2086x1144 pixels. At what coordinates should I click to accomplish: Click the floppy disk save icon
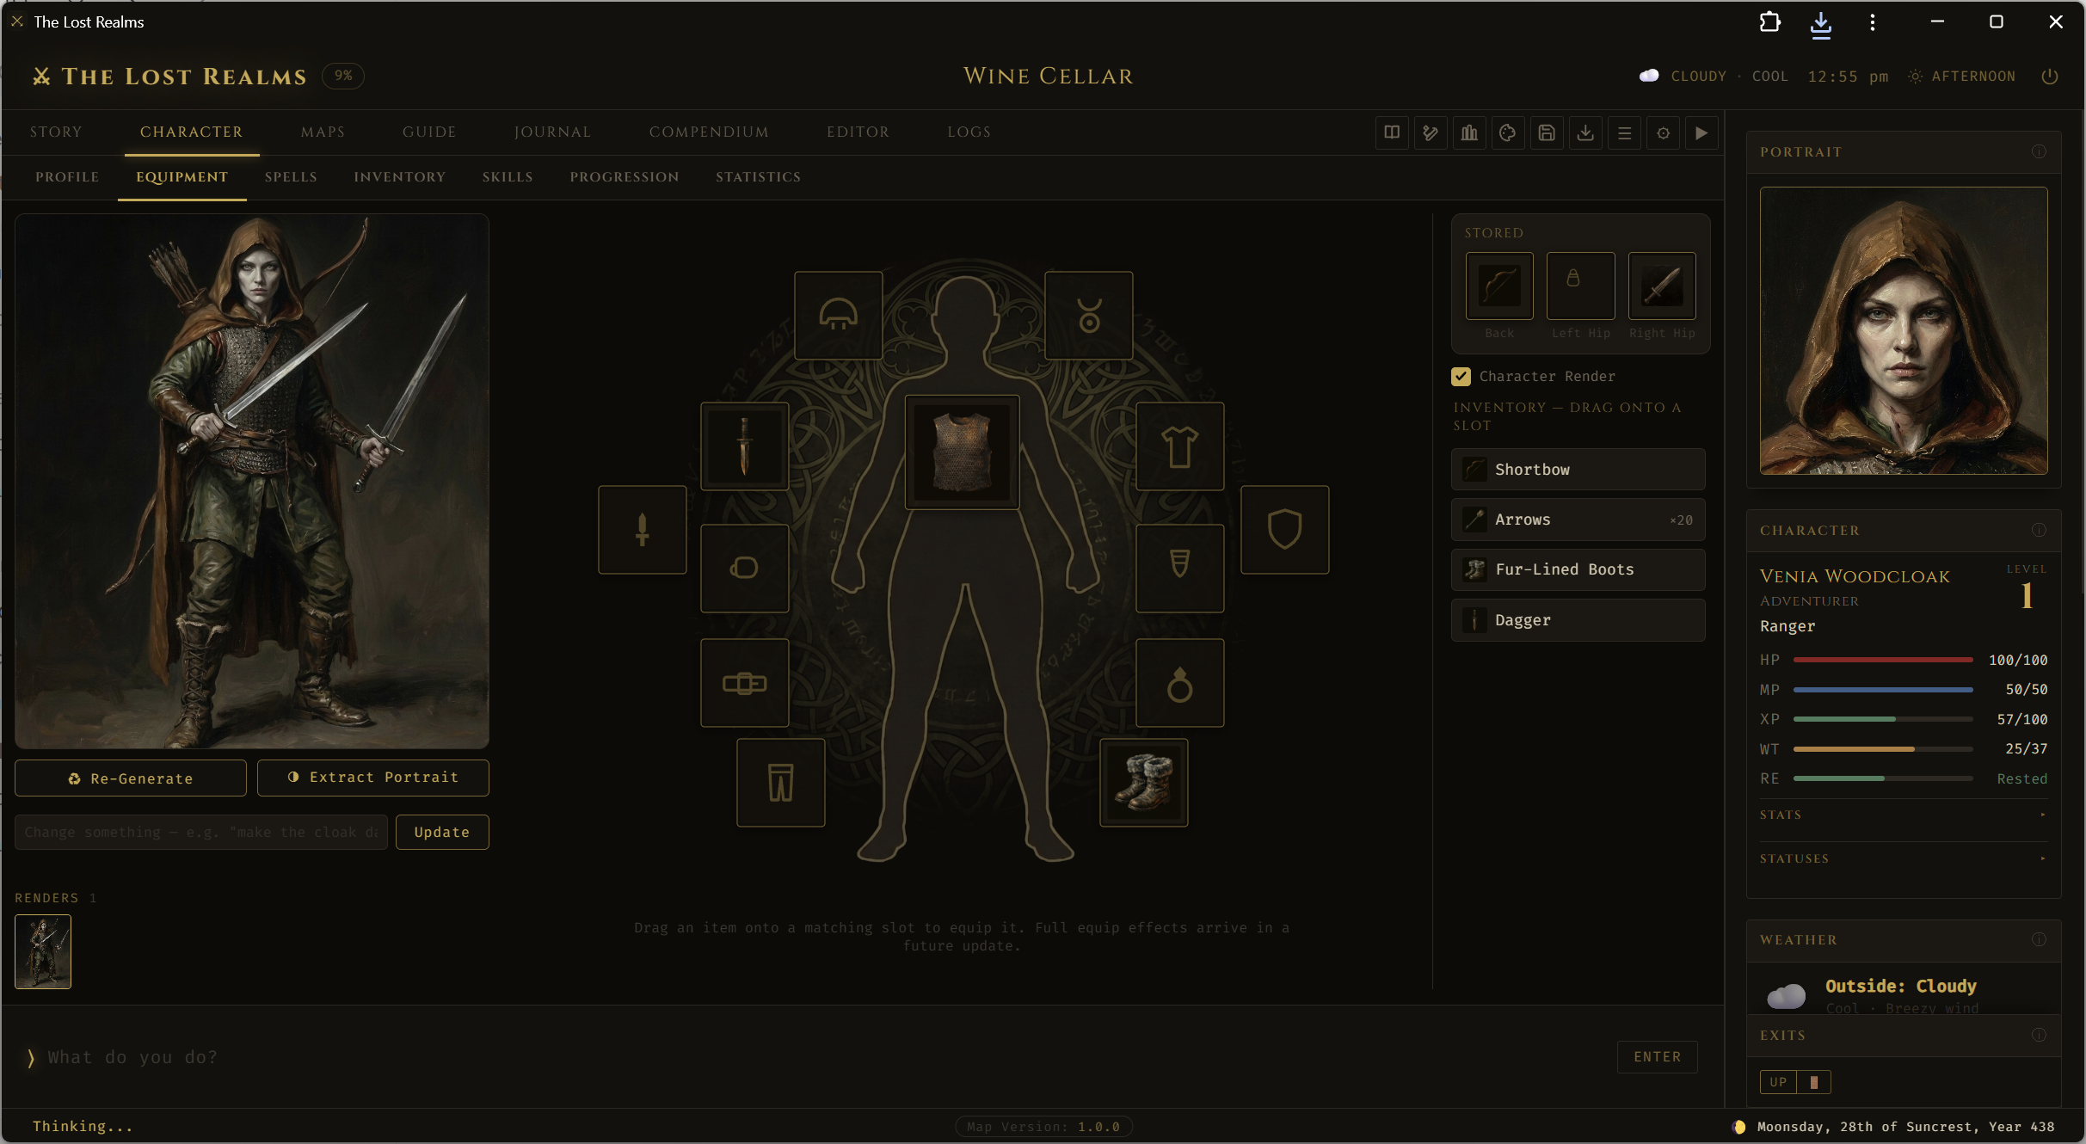click(1547, 132)
